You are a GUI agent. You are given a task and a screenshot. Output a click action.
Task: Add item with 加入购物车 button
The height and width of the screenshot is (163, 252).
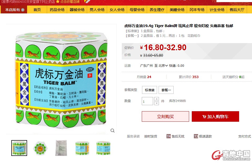(x=215, y=116)
